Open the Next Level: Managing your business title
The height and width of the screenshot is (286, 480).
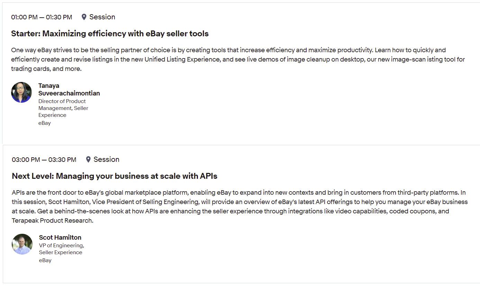[115, 176]
